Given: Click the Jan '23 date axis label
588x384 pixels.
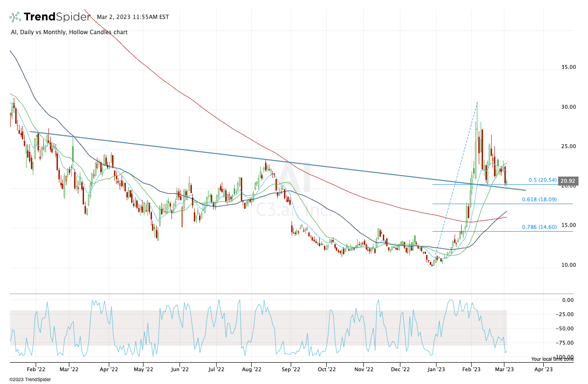Looking at the screenshot, I should point(436,368).
